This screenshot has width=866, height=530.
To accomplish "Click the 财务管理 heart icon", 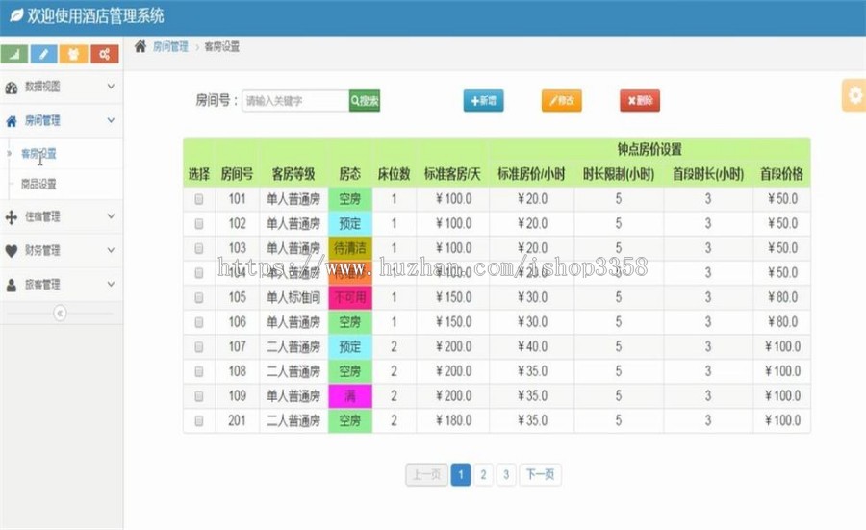I will [11, 251].
